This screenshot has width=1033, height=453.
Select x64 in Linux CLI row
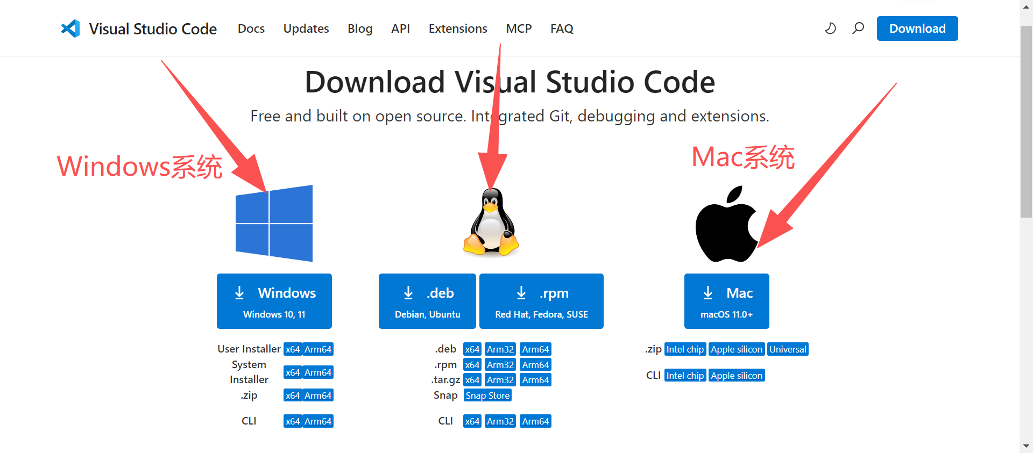[472, 421]
